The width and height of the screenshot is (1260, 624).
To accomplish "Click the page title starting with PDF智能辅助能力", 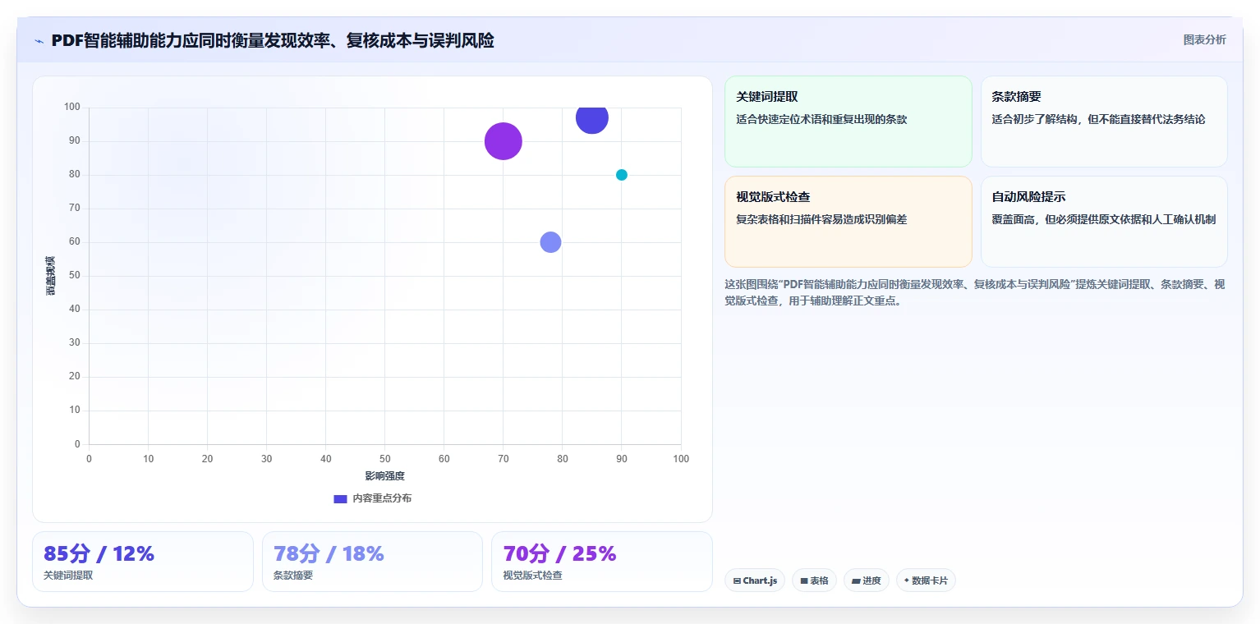I will click(x=273, y=40).
